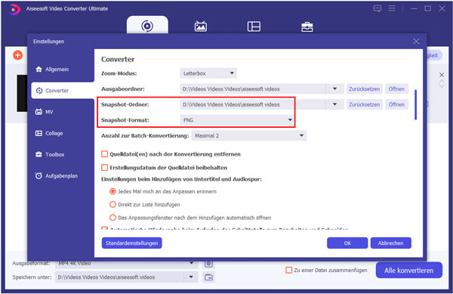453x294 pixels.
Task: Select Converter in settings sidebar
Action: [x=63, y=91]
